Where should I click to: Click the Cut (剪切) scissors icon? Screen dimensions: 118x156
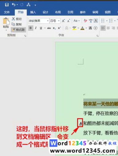click(x=14, y=19)
